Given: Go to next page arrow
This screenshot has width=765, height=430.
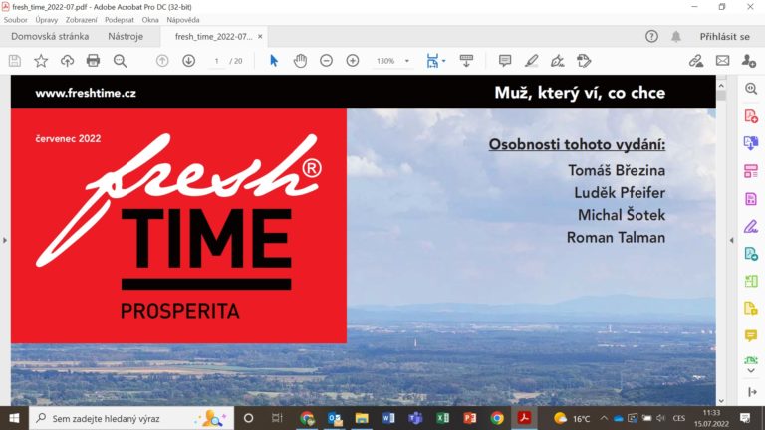Looking at the screenshot, I should (188, 61).
